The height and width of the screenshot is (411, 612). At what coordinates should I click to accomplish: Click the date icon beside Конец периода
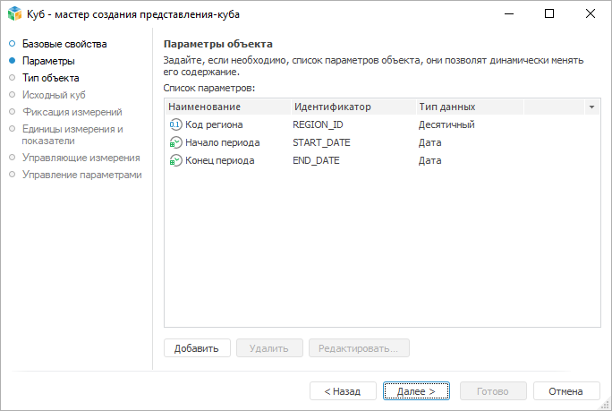coord(175,160)
